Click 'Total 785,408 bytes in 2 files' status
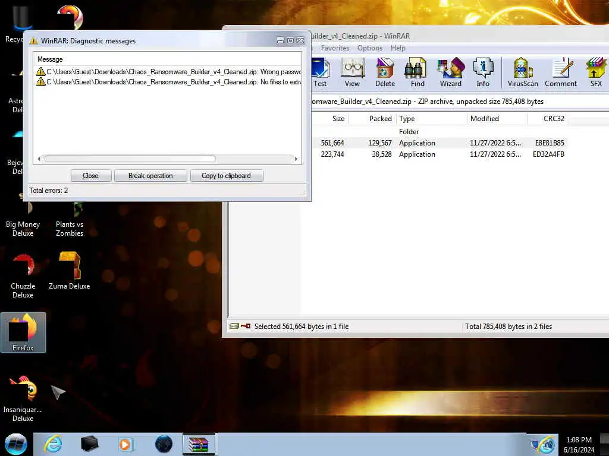 click(508, 327)
